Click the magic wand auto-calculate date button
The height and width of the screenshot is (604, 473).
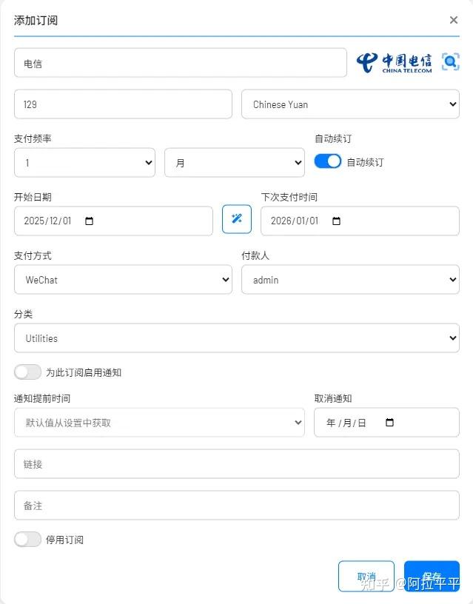pos(237,219)
